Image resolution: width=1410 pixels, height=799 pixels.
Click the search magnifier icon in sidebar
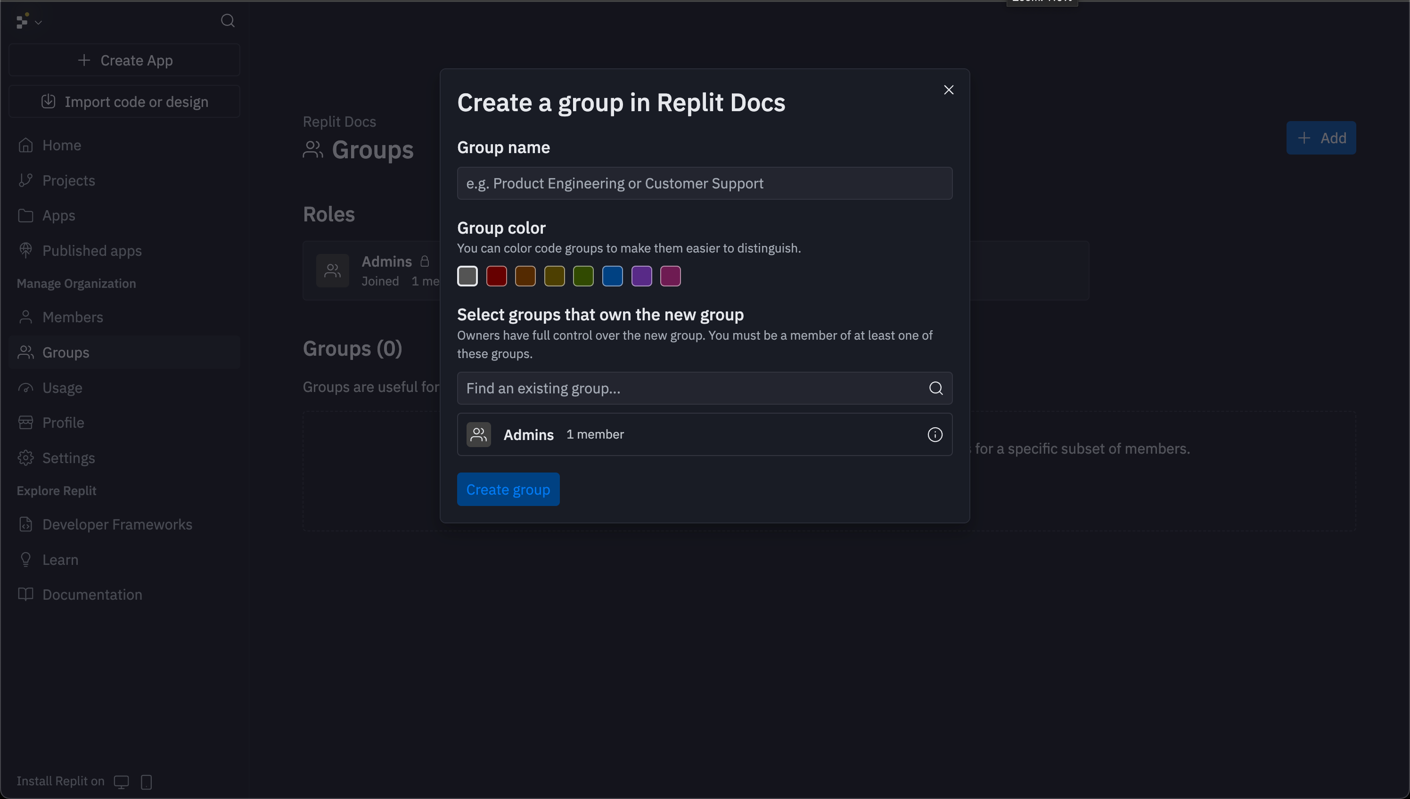coord(227,21)
